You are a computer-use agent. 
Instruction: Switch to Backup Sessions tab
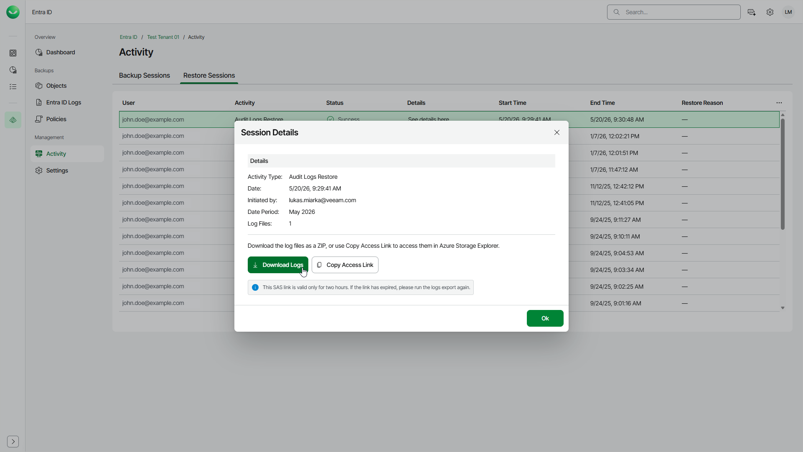pyautogui.click(x=144, y=76)
